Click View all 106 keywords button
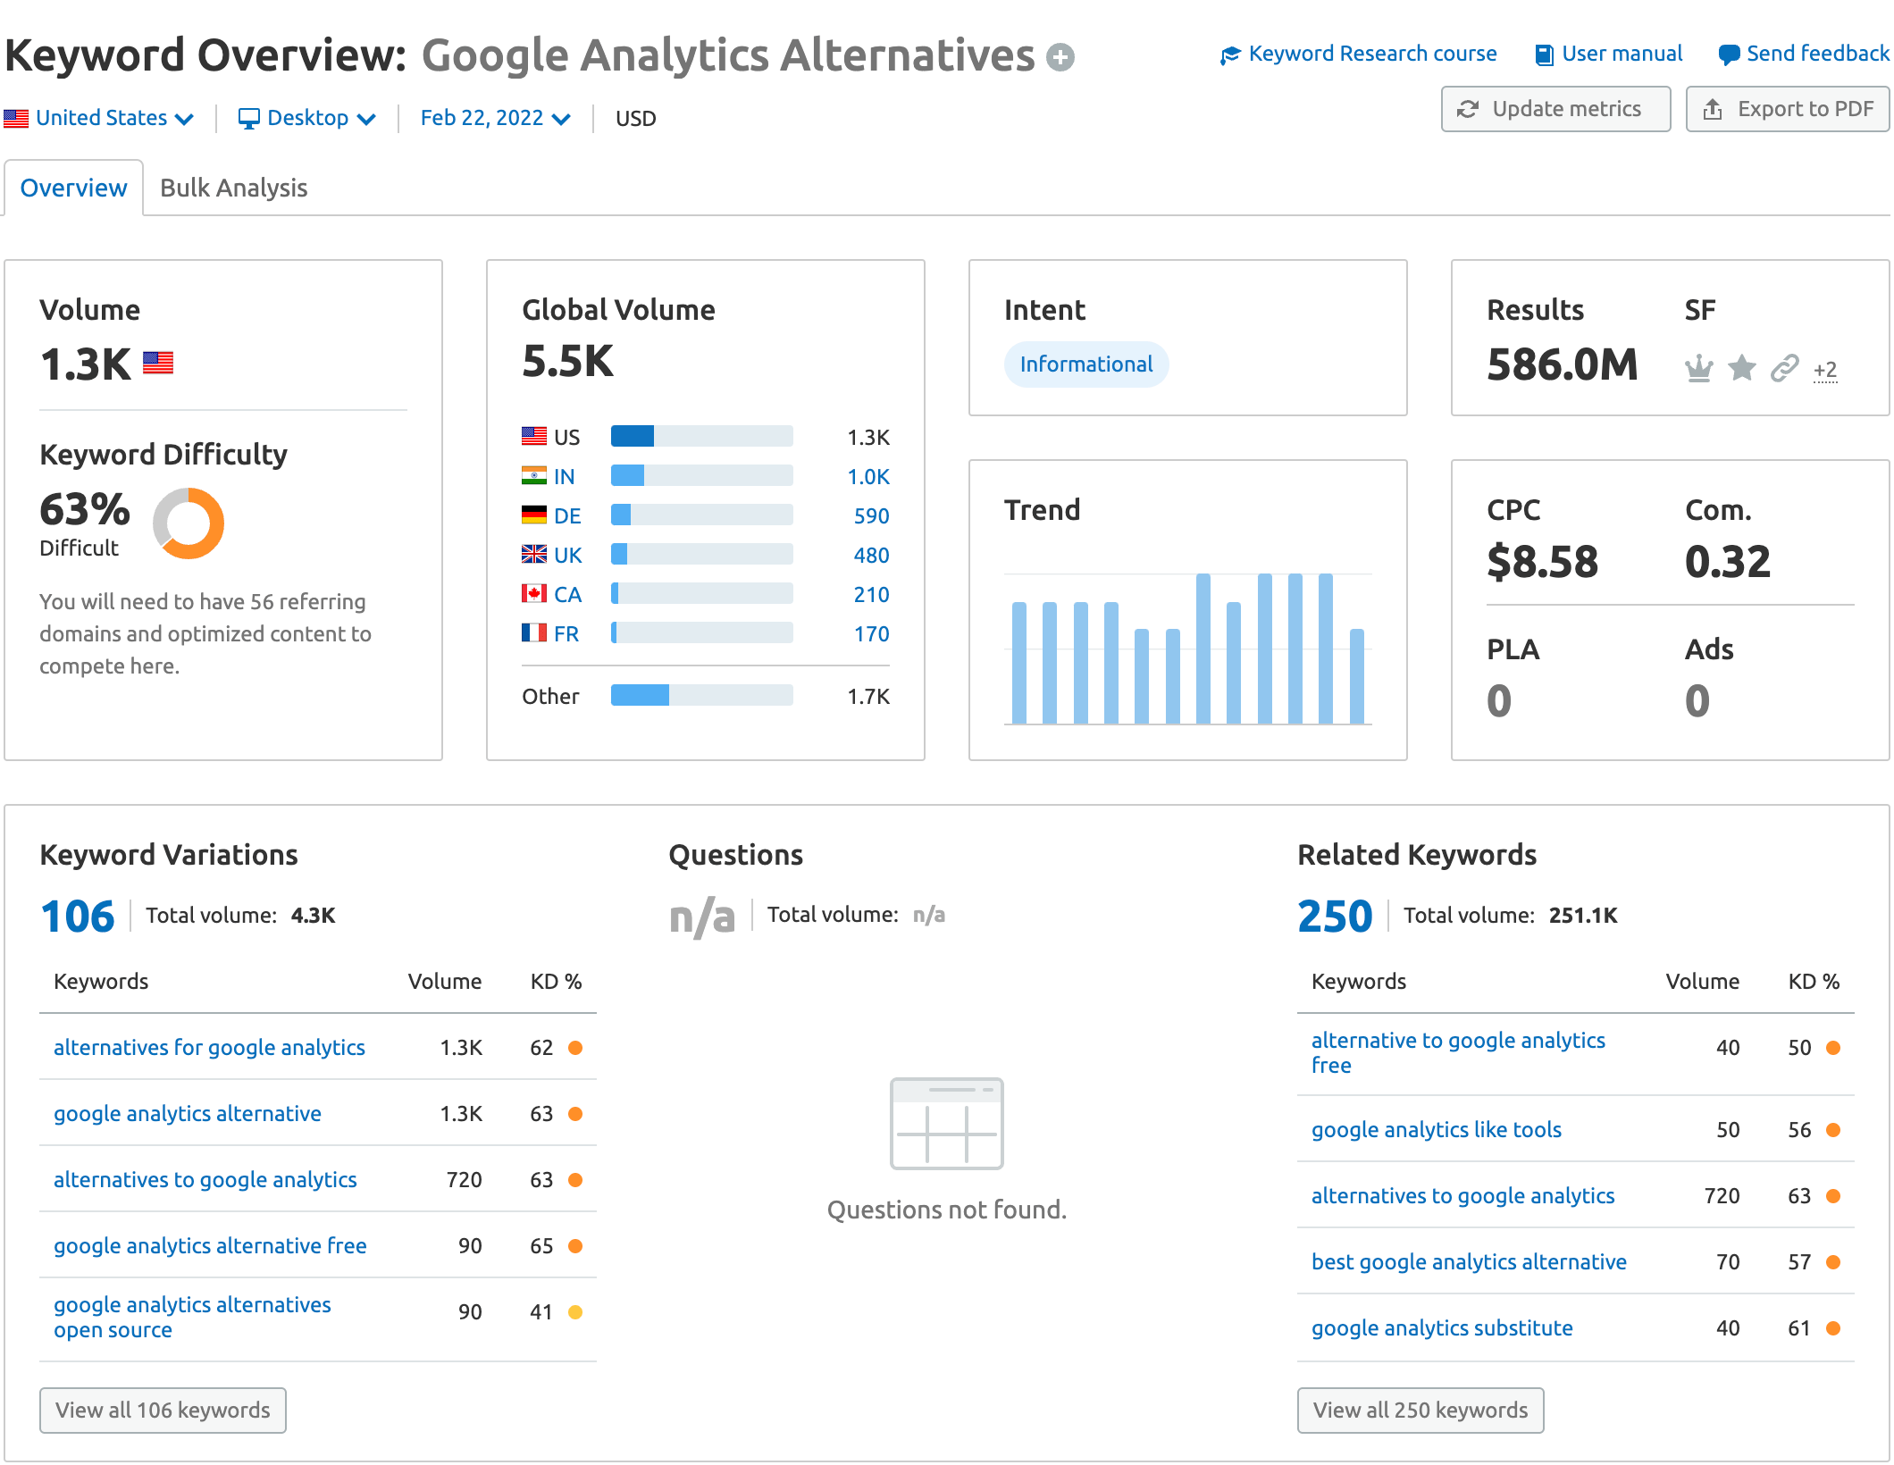This screenshot has height=1465, width=1894. coord(163,1410)
